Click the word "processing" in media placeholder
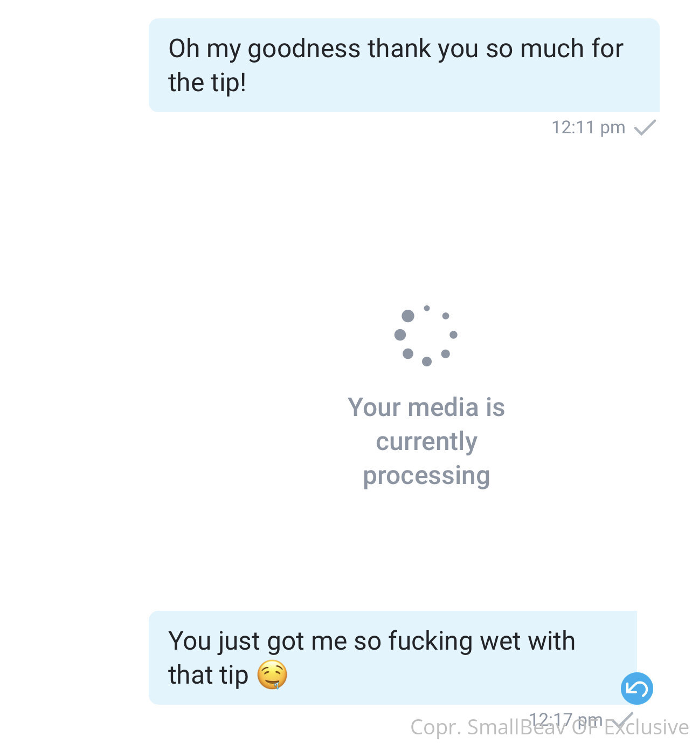692x743 pixels. coord(426,475)
